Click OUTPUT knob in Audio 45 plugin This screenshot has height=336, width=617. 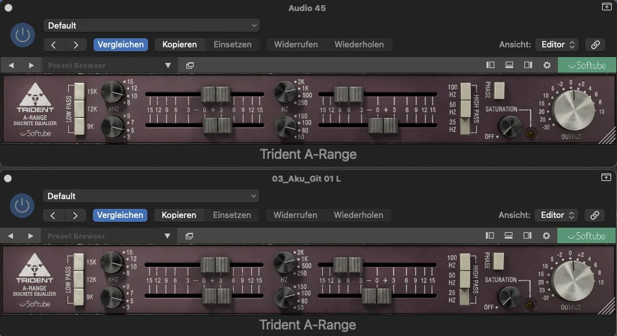point(573,110)
